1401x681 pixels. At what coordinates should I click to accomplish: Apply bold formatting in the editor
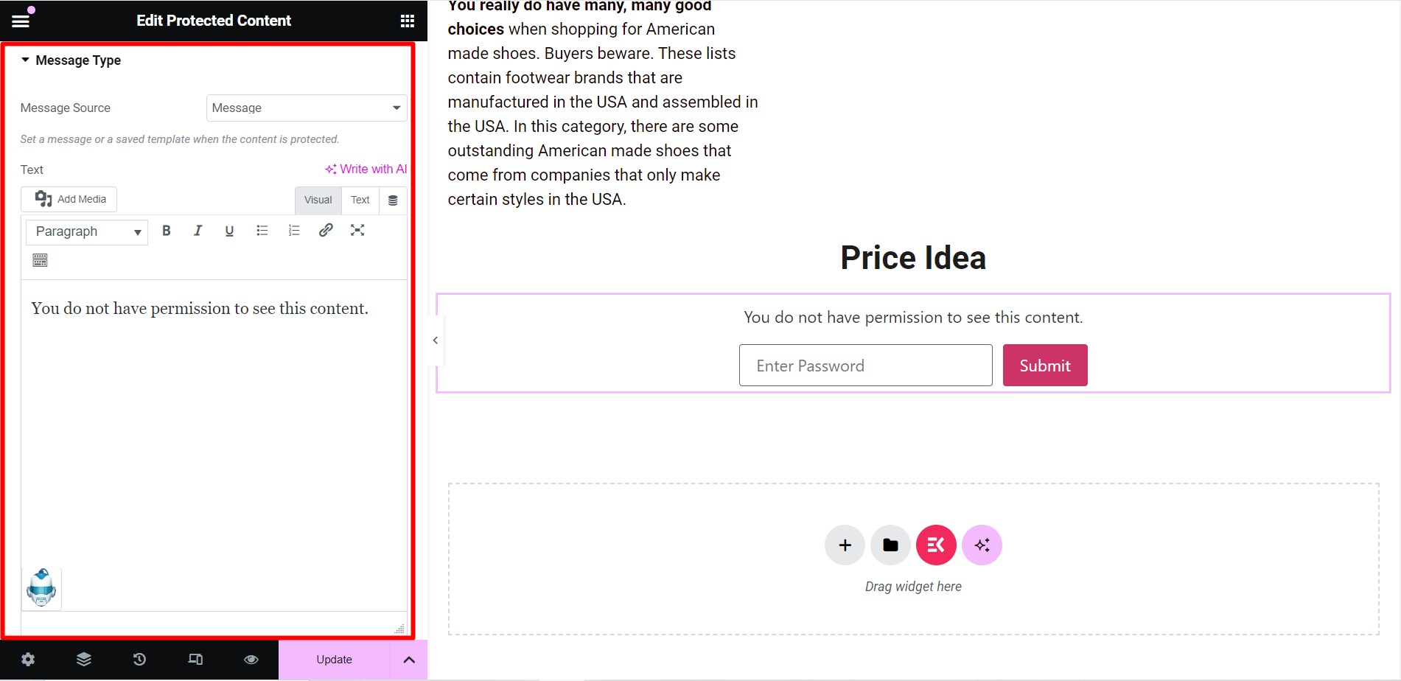pyautogui.click(x=167, y=231)
